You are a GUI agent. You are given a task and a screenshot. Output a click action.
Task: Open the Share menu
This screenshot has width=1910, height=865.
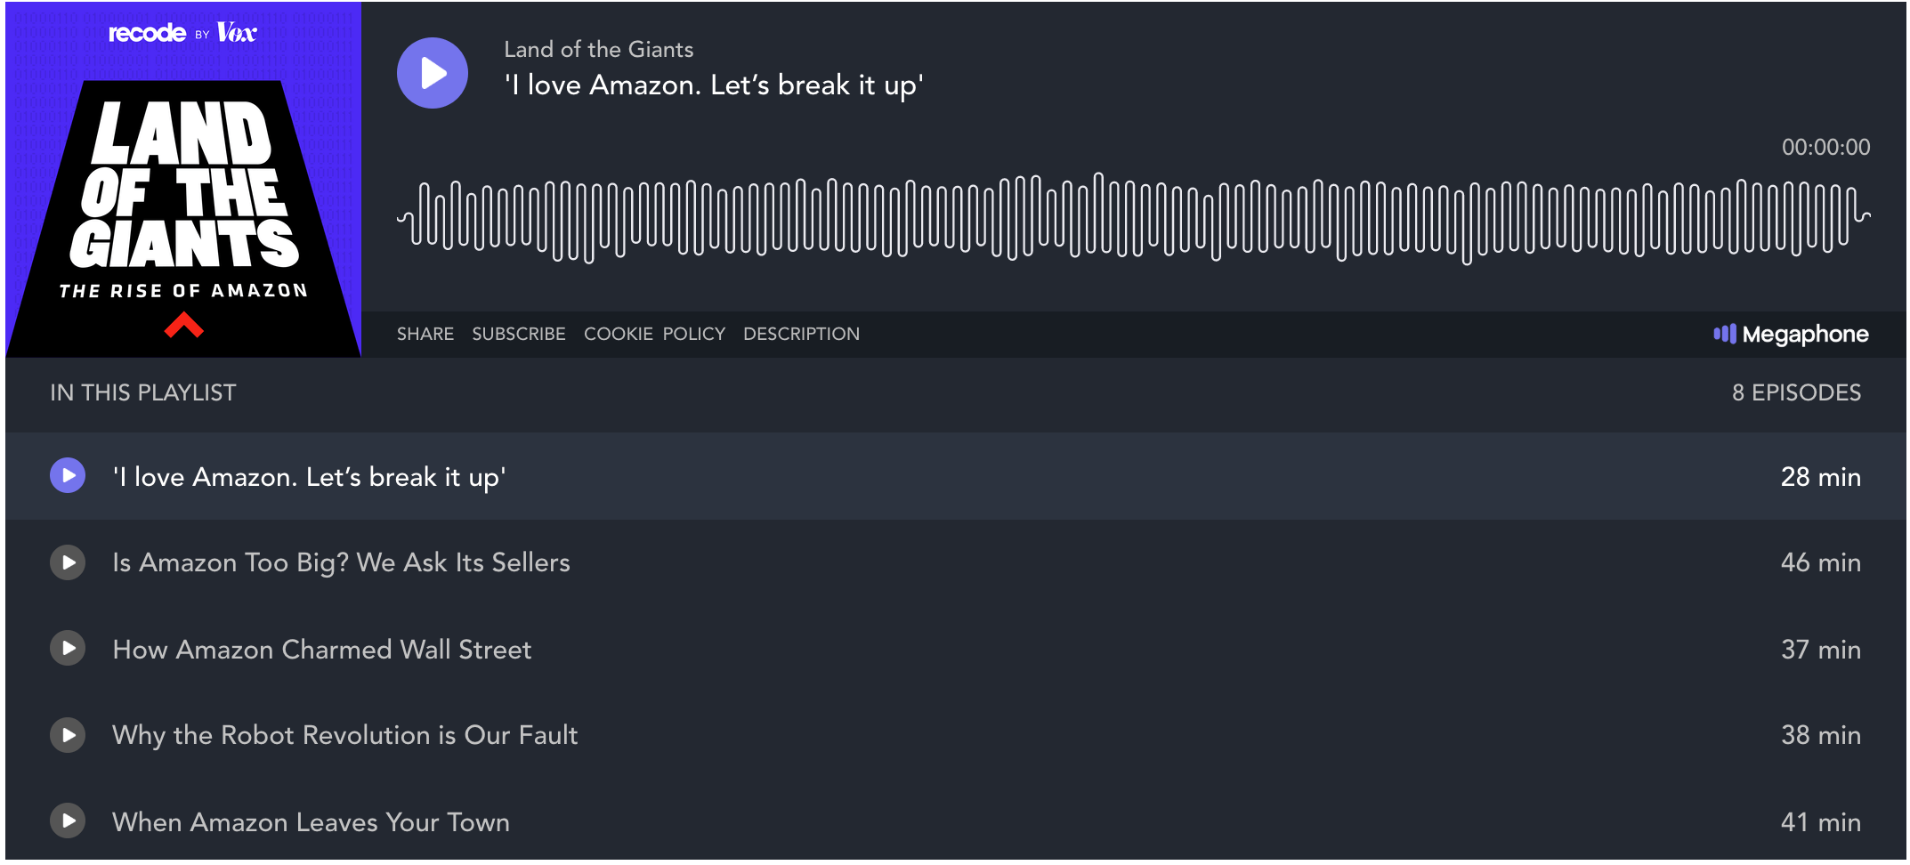pos(425,335)
